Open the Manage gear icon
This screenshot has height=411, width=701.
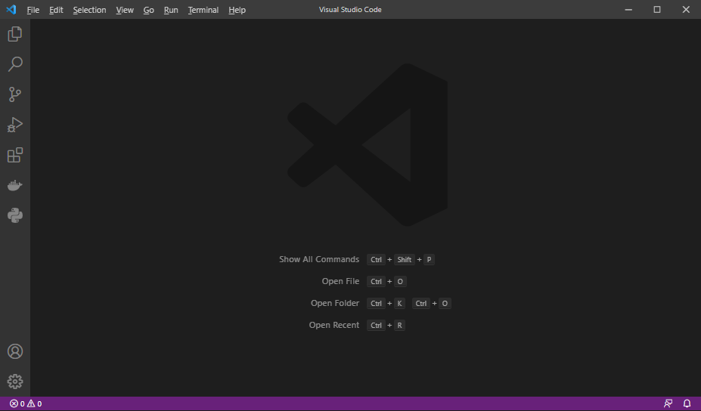(15, 382)
